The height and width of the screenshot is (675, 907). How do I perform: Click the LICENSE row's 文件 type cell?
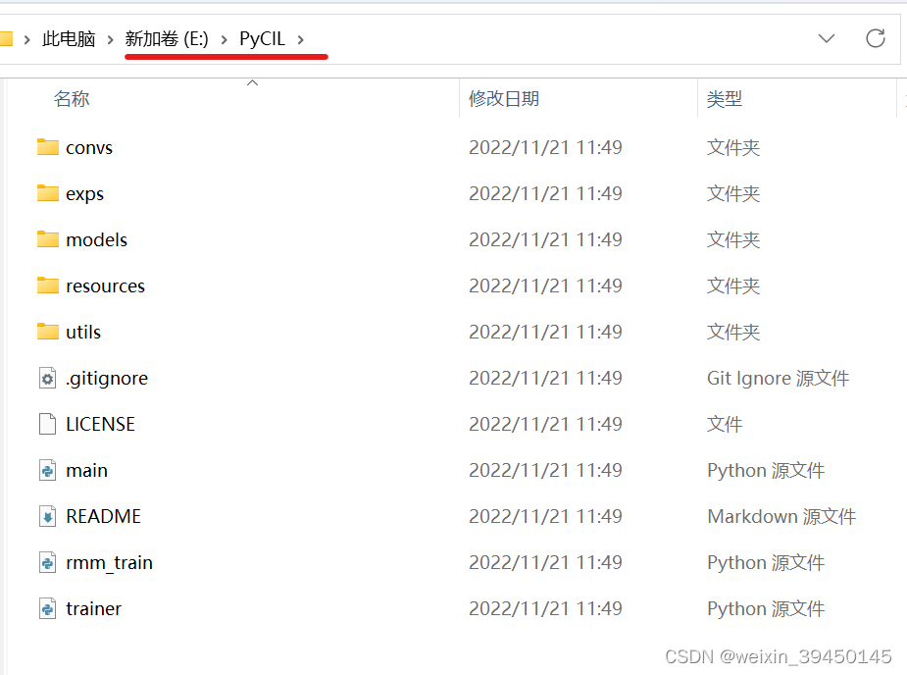pos(725,424)
